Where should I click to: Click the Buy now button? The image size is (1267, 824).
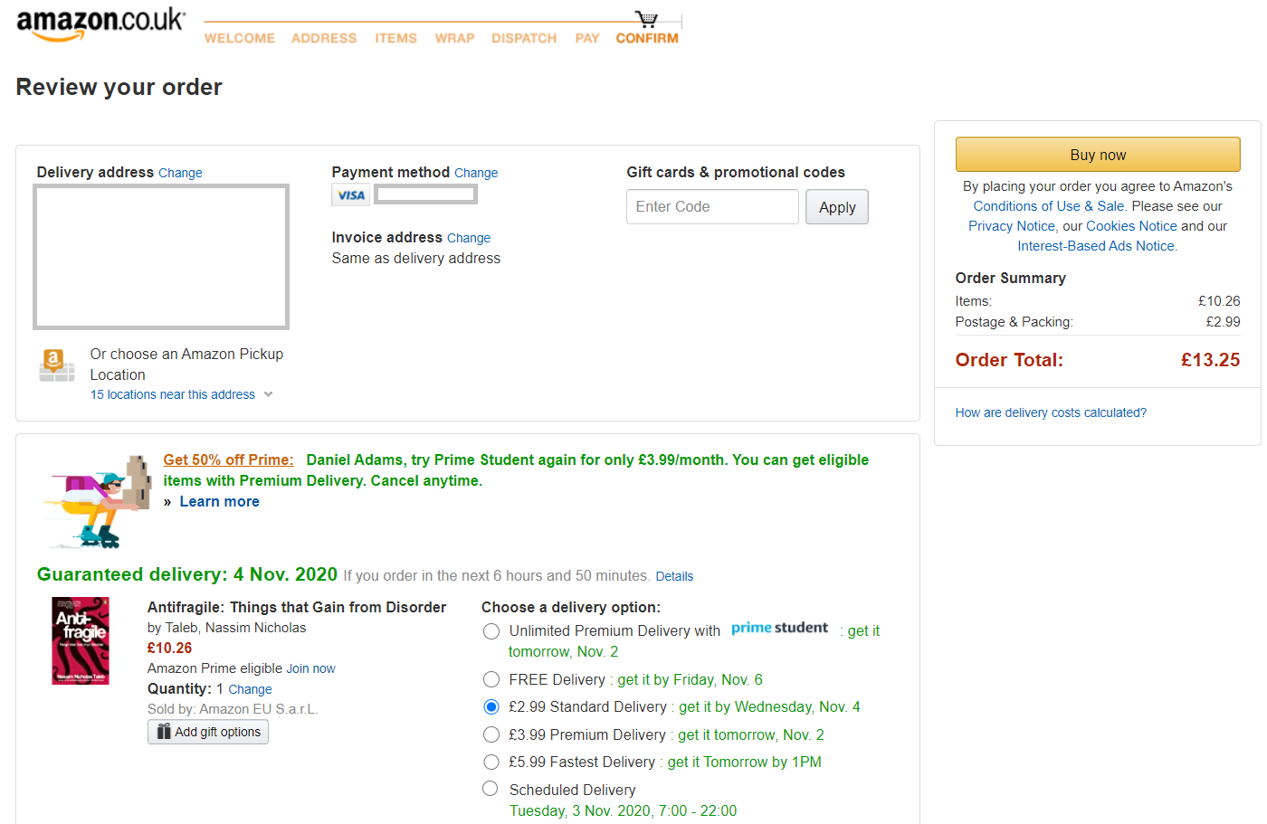point(1098,155)
